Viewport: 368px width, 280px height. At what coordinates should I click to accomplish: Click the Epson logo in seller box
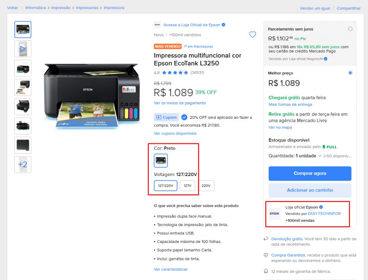pos(275,213)
